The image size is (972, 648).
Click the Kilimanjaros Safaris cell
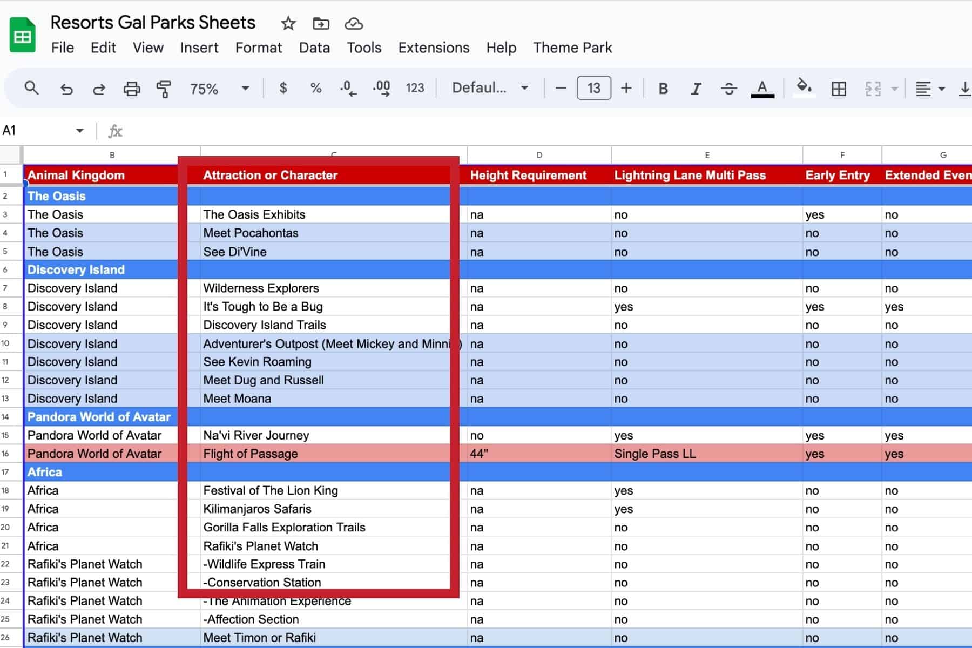(334, 509)
